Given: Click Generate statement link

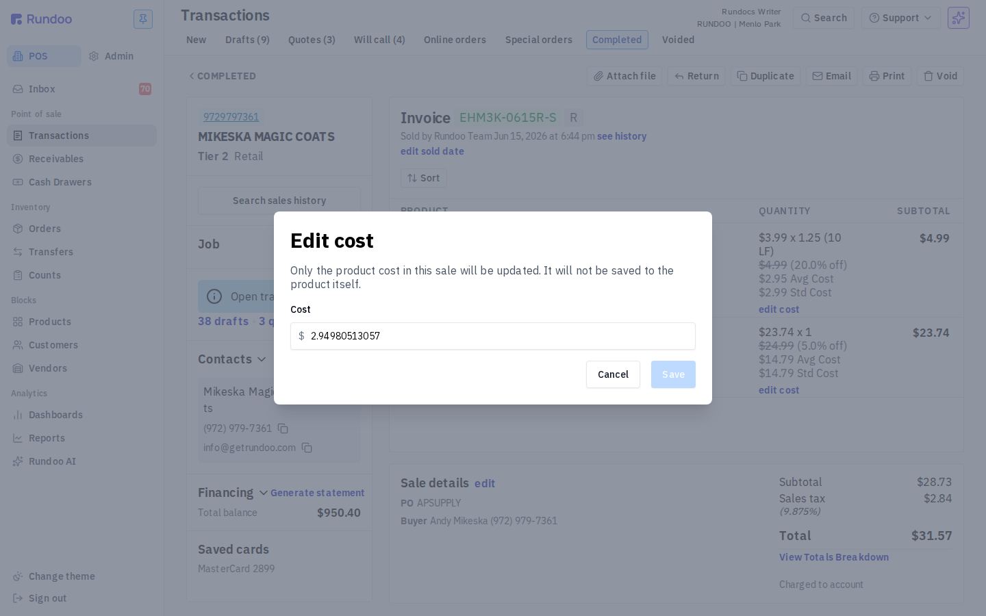Looking at the screenshot, I should [x=317, y=493].
